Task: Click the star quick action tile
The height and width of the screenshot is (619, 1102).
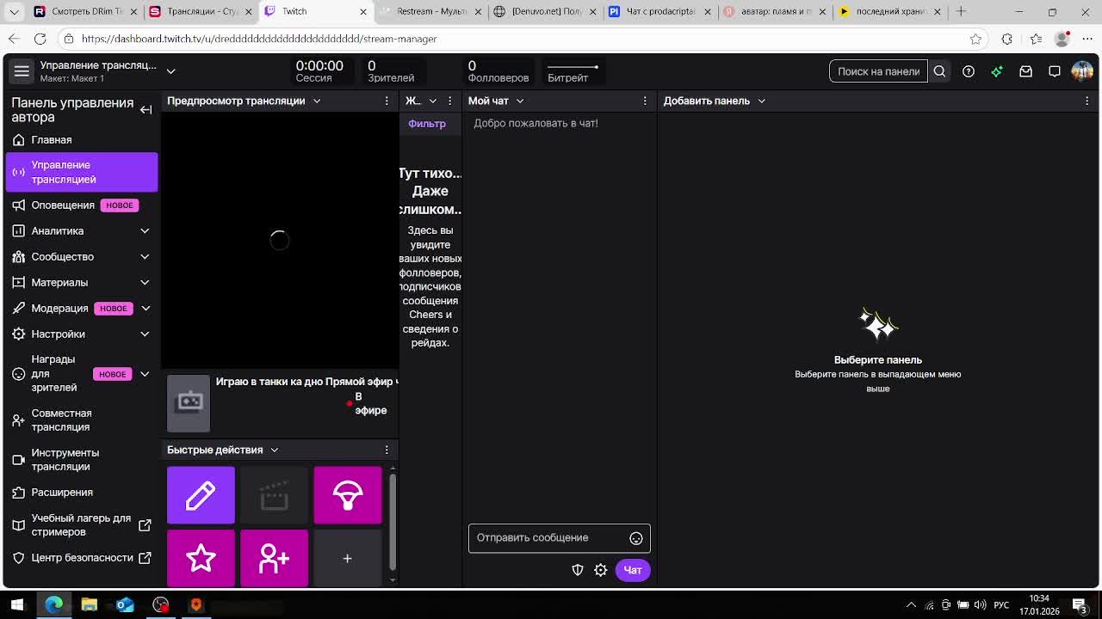Action: tap(201, 558)
